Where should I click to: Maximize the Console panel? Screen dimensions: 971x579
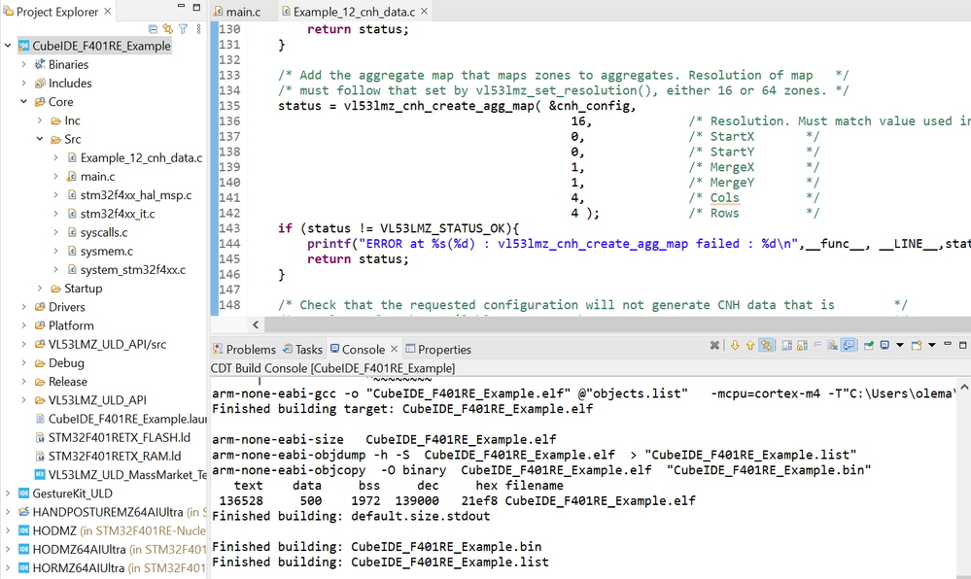(963, 345)
